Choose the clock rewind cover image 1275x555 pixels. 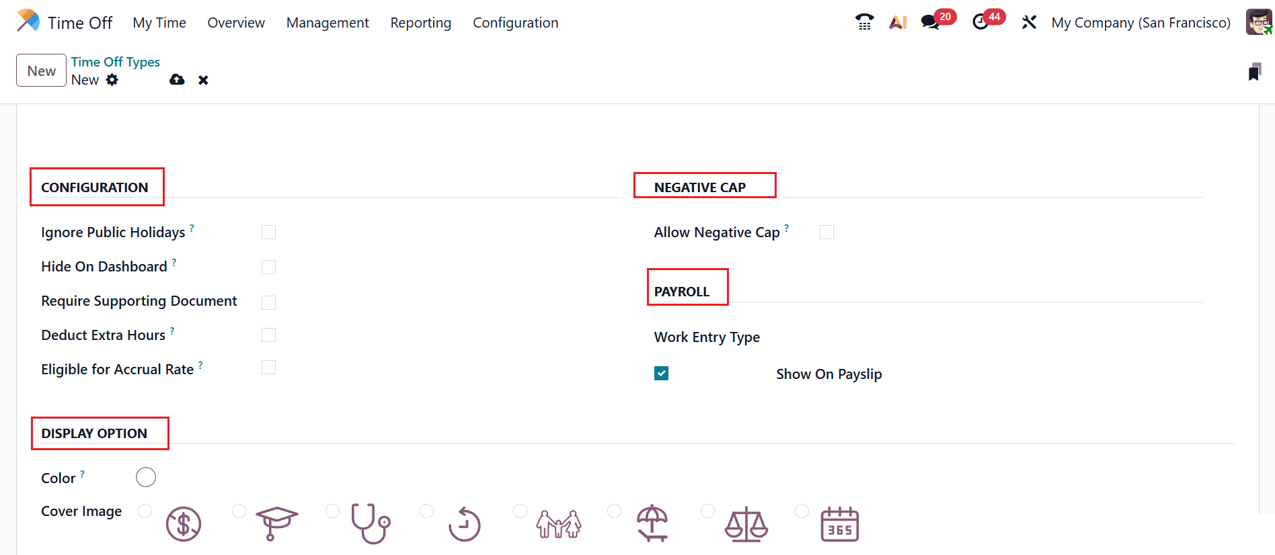[x=464, y=524]
